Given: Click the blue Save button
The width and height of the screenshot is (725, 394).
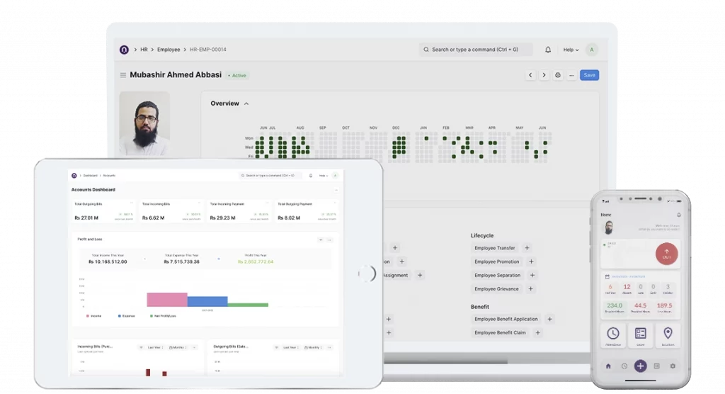Looking at the screenshot, I should [590, 75].
